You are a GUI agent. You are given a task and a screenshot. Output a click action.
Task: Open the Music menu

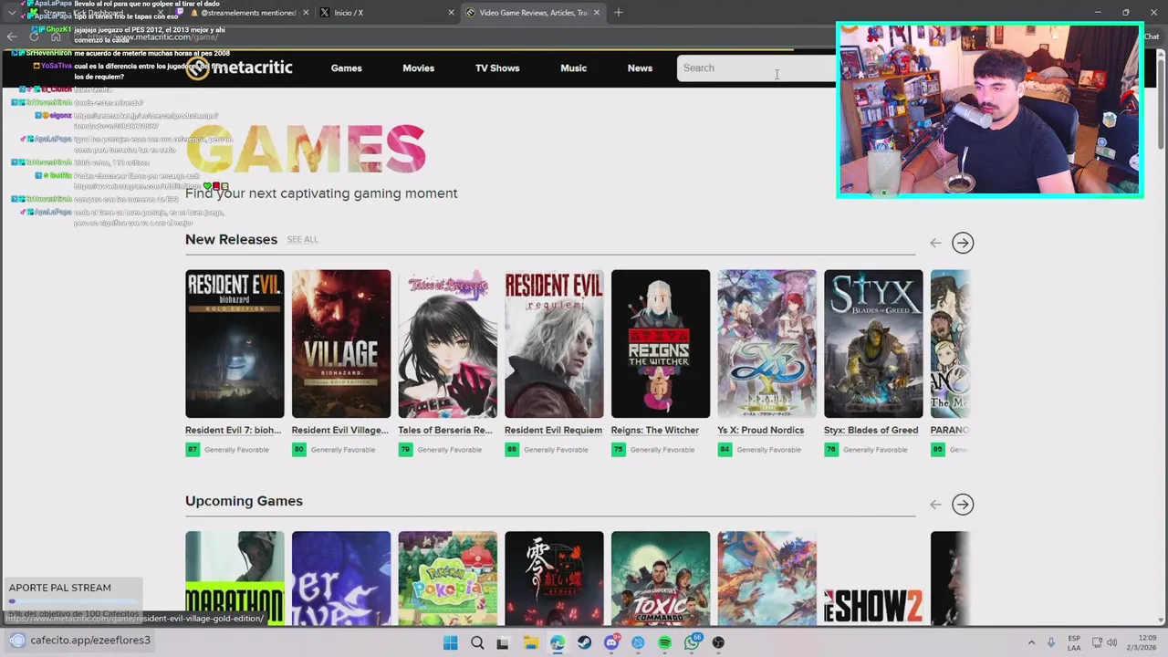(x=573, y=68)
